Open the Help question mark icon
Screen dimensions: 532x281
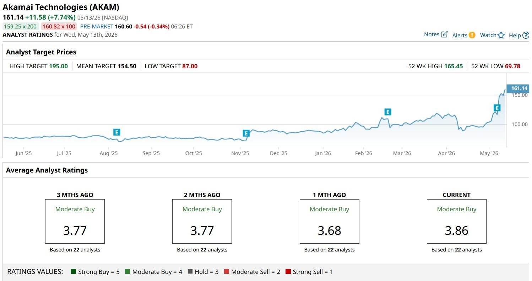pos(526,35)
